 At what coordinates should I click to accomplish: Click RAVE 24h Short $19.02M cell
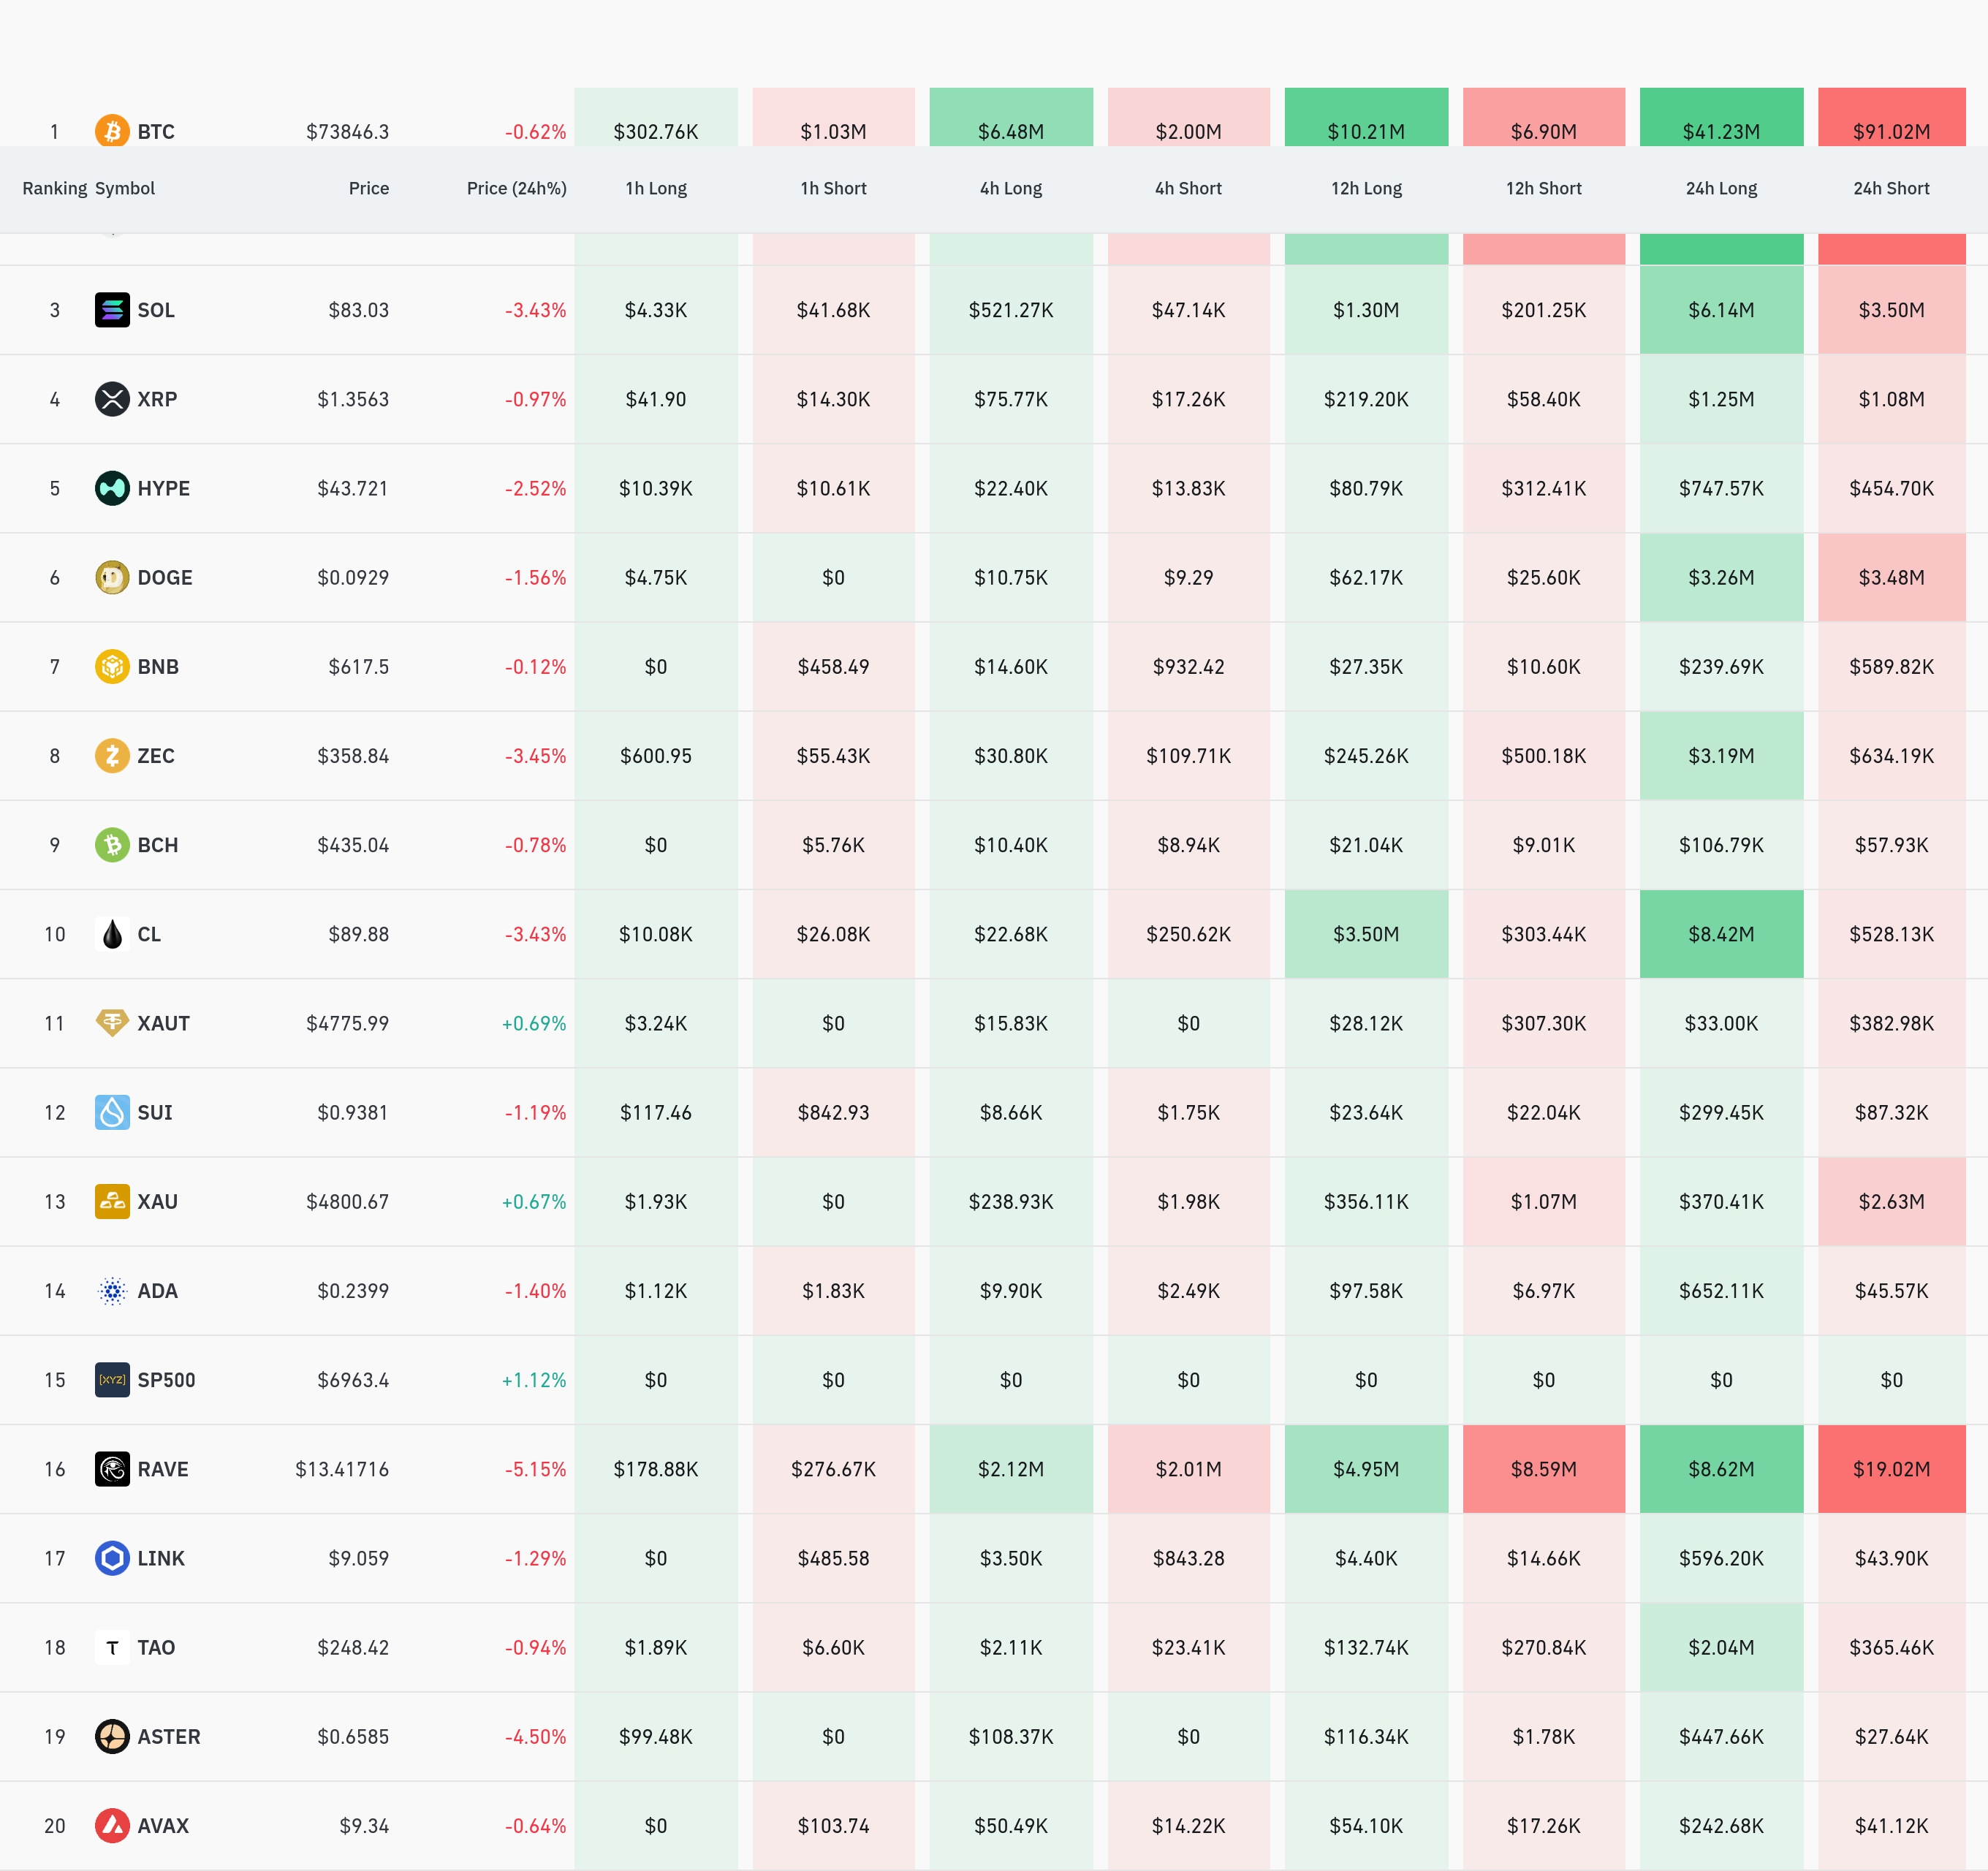(x=1891, y=1469)
